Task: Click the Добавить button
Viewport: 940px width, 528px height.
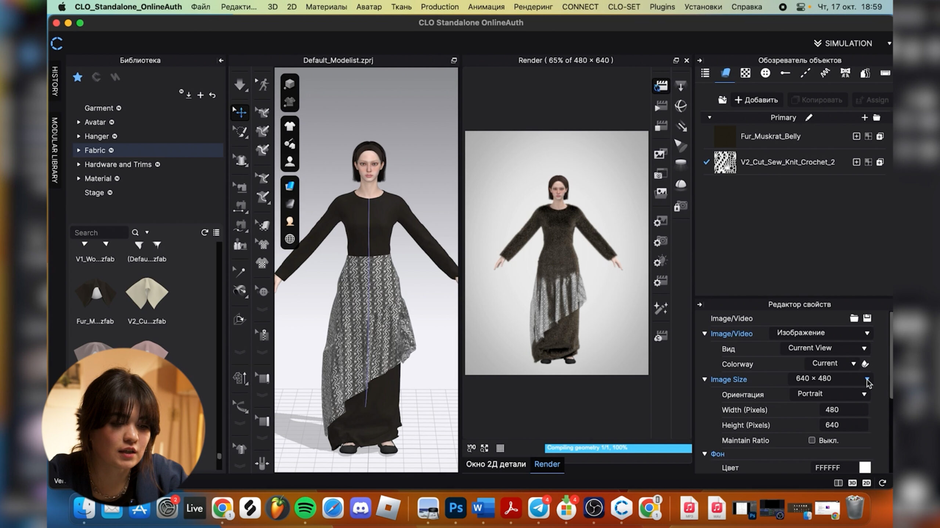Action: [x=756, y=100]
